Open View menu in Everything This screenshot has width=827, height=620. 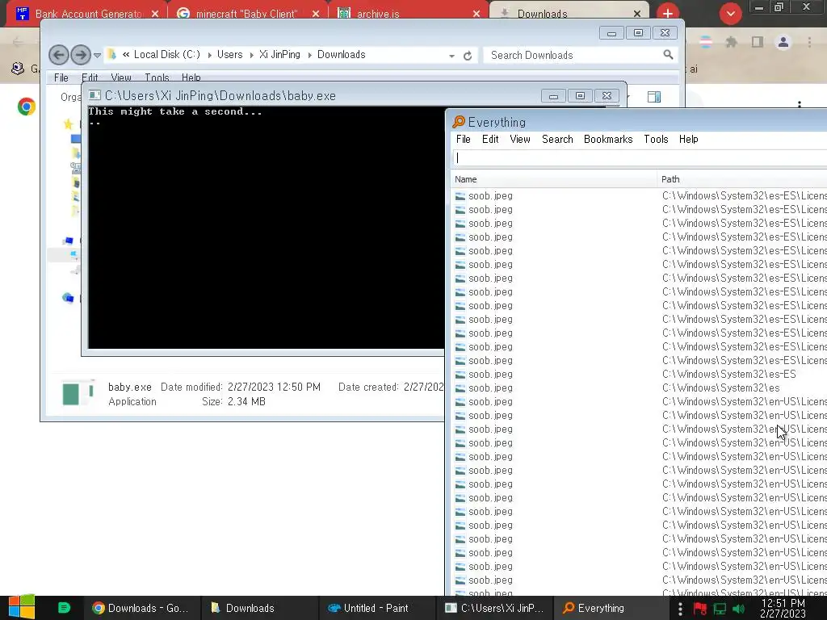pyautogui.click(x=519, y=139)
